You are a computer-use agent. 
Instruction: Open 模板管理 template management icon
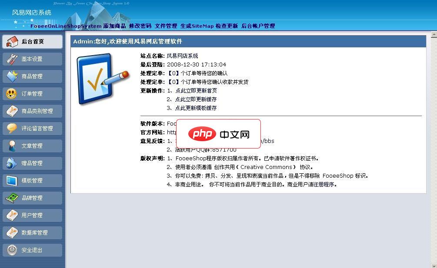[x=11, y=180]
